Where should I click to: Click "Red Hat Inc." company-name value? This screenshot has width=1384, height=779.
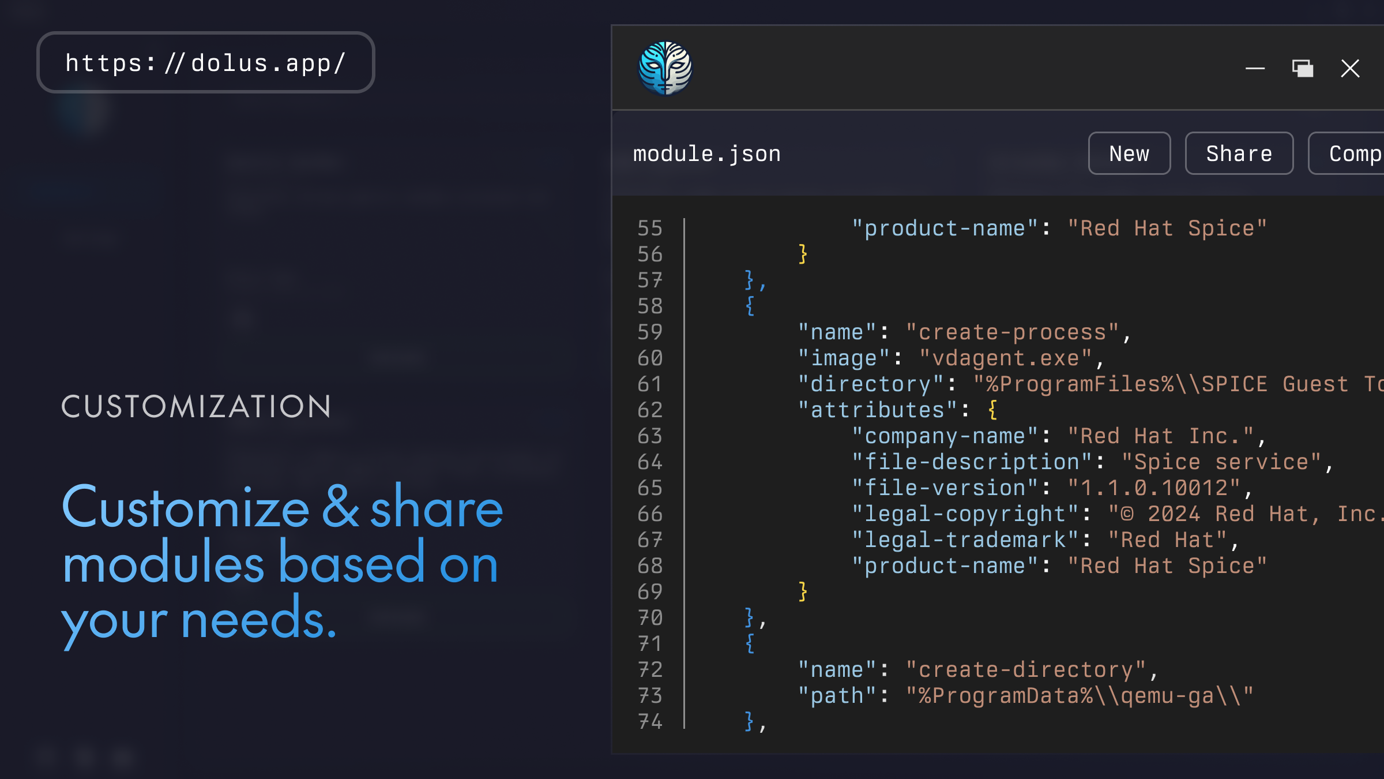[x=1160, y=436]
